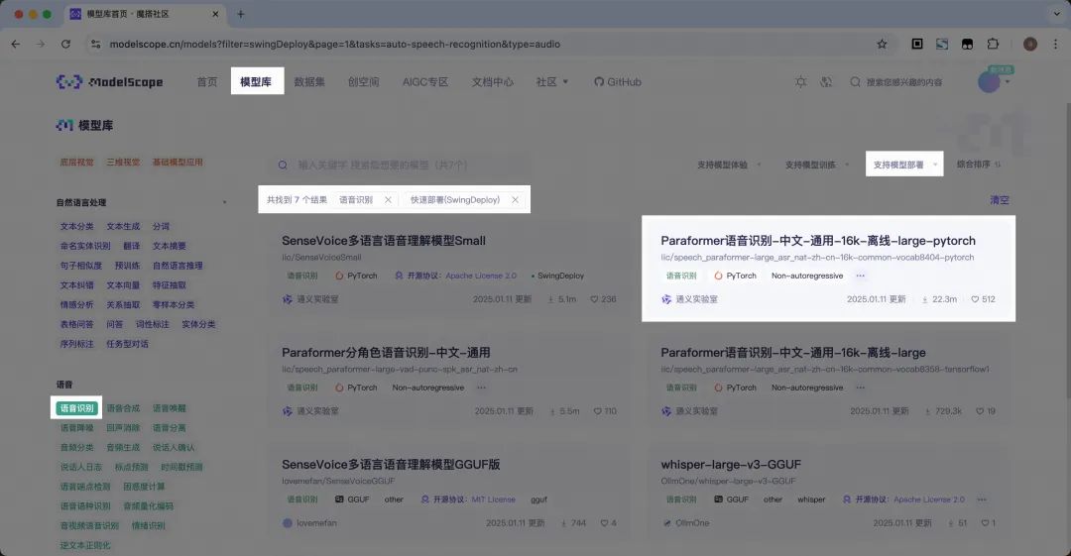This screenshot has width=1071, height=556.
Task: Reload the page with refresh icon
Action: click(x=65, y=44)
